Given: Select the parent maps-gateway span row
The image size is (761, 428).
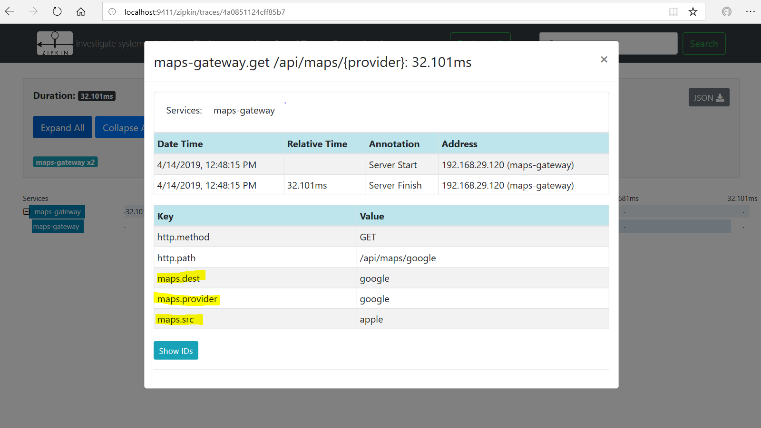Looking at the screenshot, I should coord(58,212).
